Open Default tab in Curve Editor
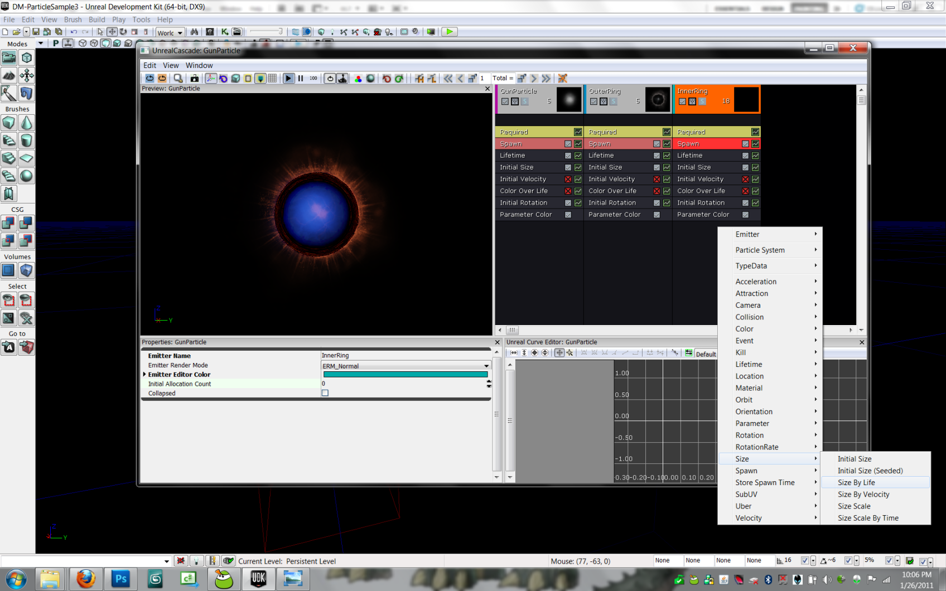Image resolution: width=946 pixels, height=591 pixels. (706, 354)
